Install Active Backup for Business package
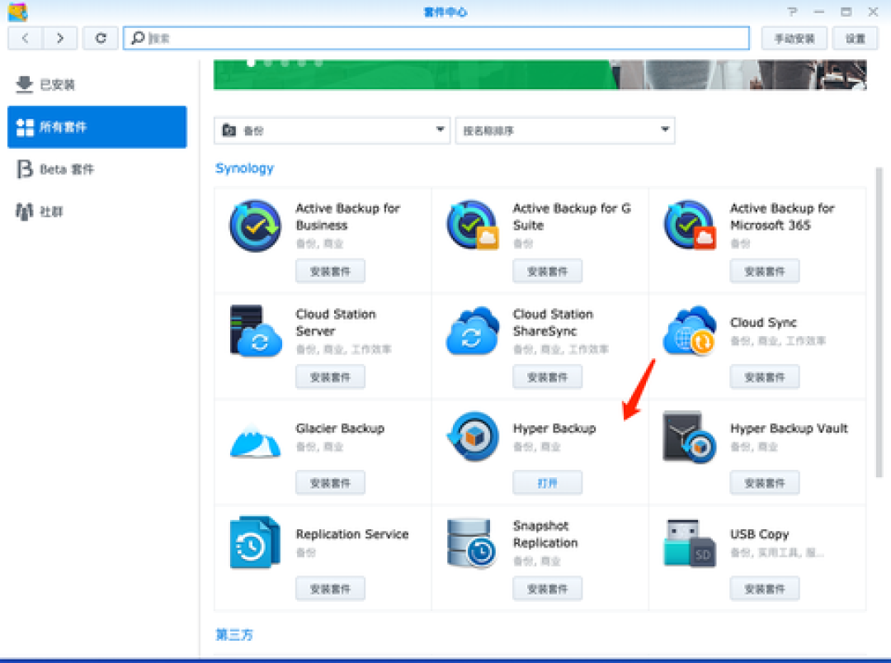The image size is (891, 663). 330,271
